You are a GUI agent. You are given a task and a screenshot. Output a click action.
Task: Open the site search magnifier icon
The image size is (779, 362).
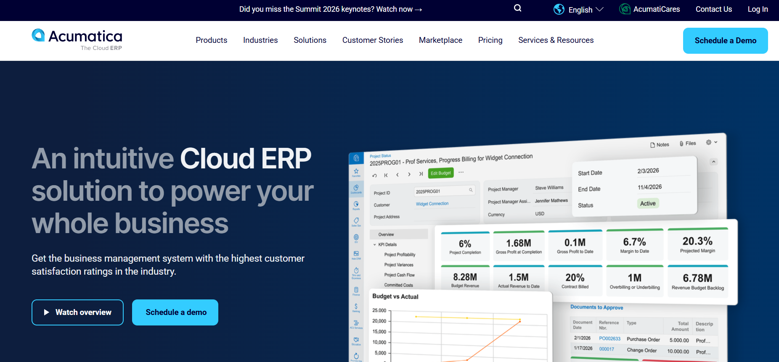pos(518,8)
